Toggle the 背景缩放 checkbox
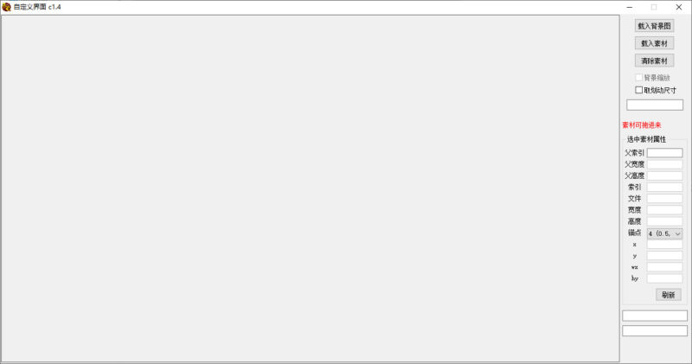This screenshot has width=692, height=364. 638,78
